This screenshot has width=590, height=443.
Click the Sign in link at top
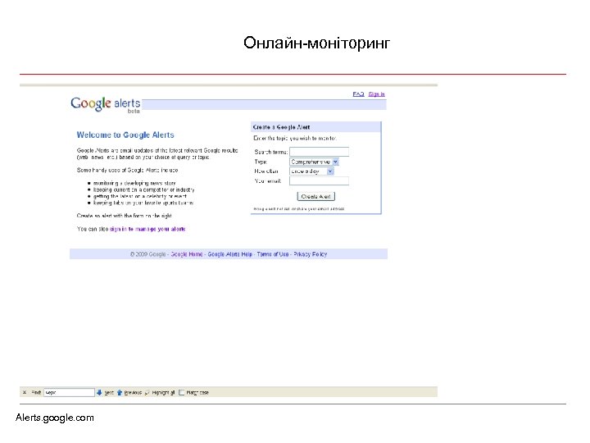click(376, 94)
